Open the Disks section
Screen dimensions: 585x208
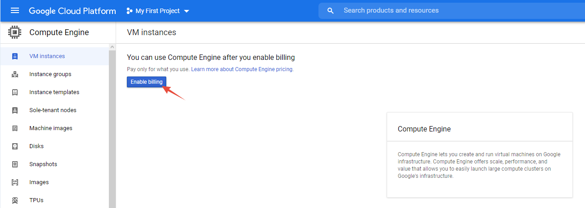[54, 146]
